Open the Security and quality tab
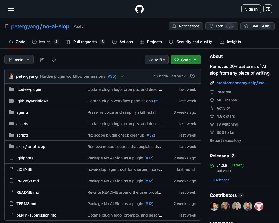 [x=190, y=42]
